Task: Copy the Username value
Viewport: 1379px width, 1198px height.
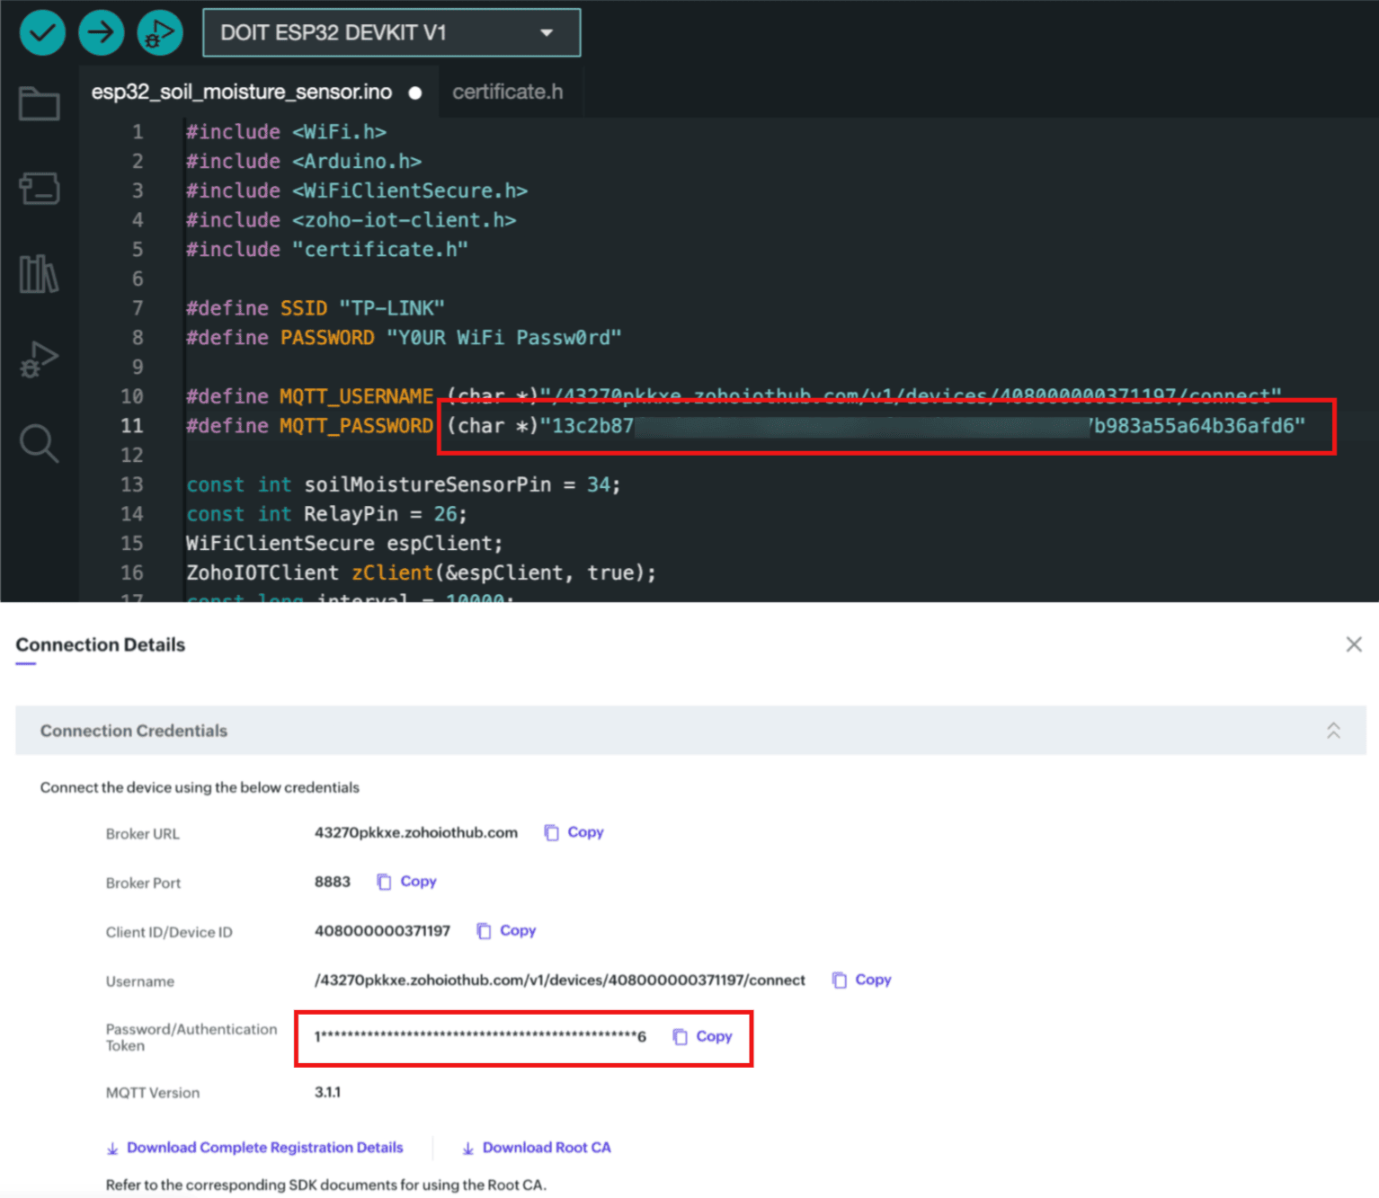Action: pos(861,980)
